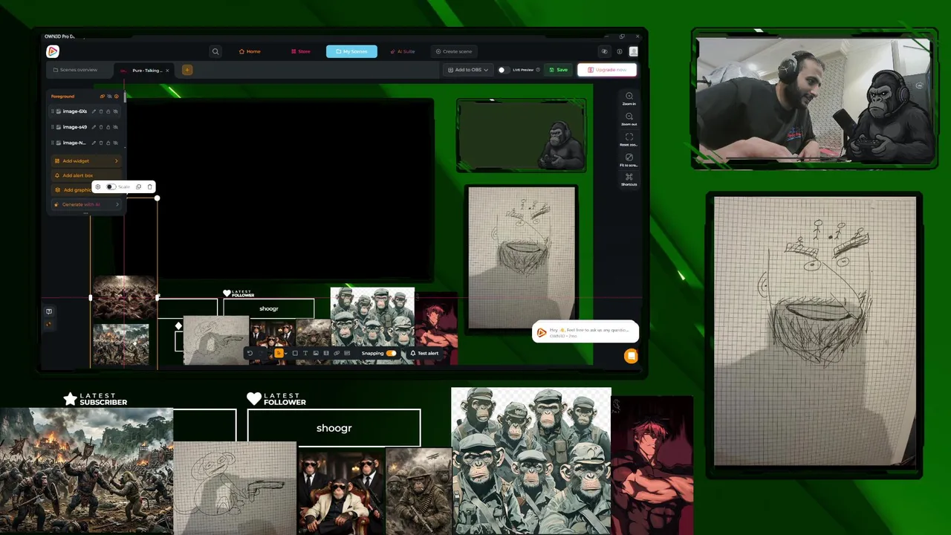
Task: Expand the Add to OBS dropdown
Action: click(x=468, y=70)
